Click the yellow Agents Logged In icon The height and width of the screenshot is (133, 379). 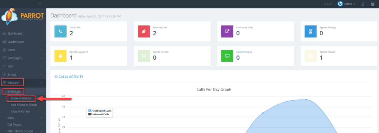[x=60, y=56]
